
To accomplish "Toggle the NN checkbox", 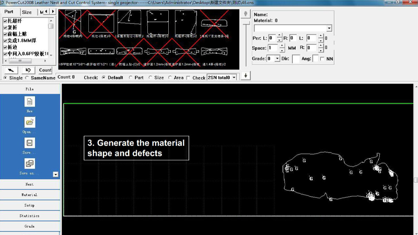I will pyautogui.click(x=321, y=59).
